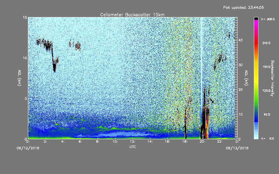Click the 'Backscatter Intensity' colorbar label
Screen dimensions: 279x174
point(272,78)
